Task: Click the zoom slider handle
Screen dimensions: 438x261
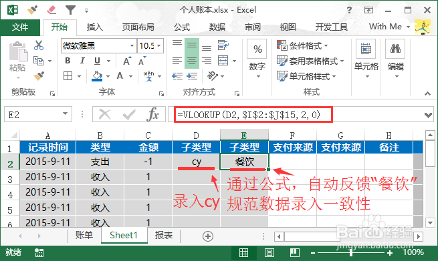Action: point(351,252)
